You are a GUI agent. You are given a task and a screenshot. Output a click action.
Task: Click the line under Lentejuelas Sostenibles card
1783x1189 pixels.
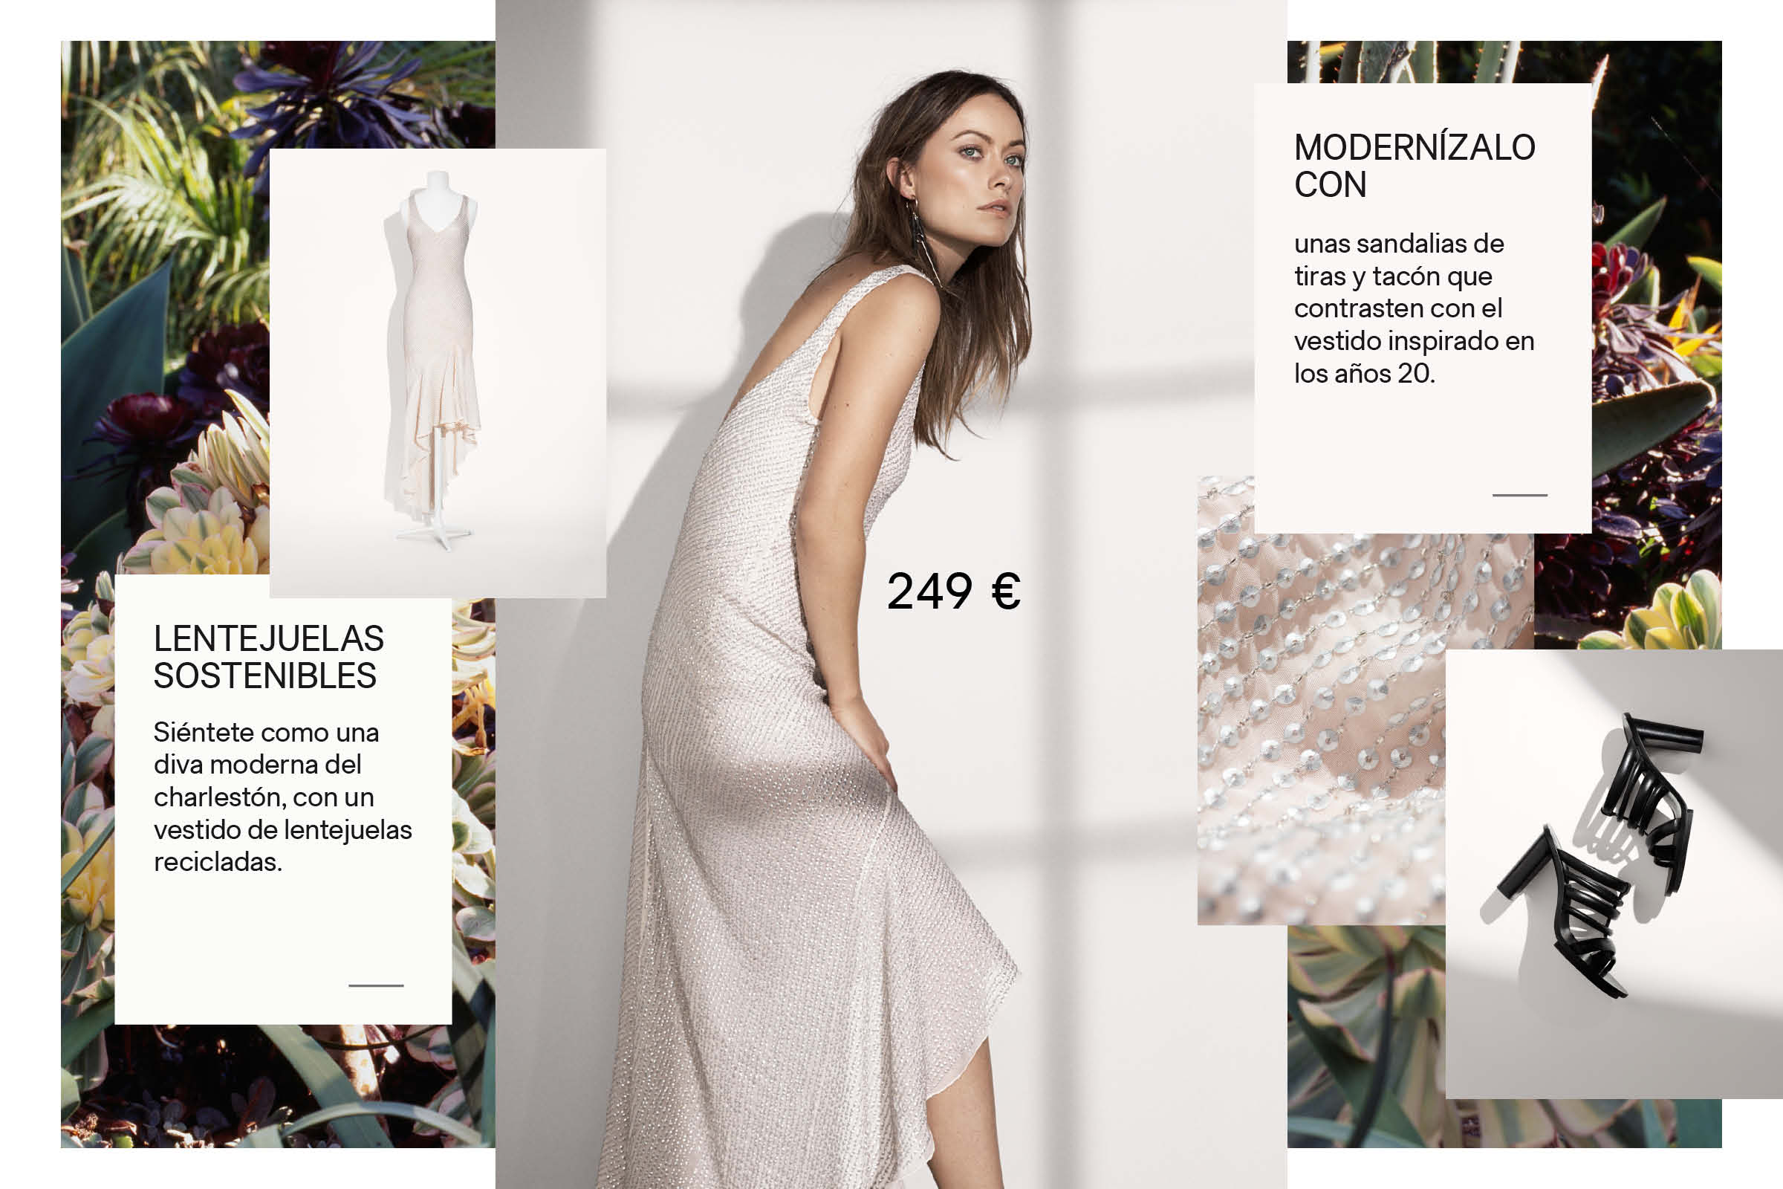pos(376,985)
